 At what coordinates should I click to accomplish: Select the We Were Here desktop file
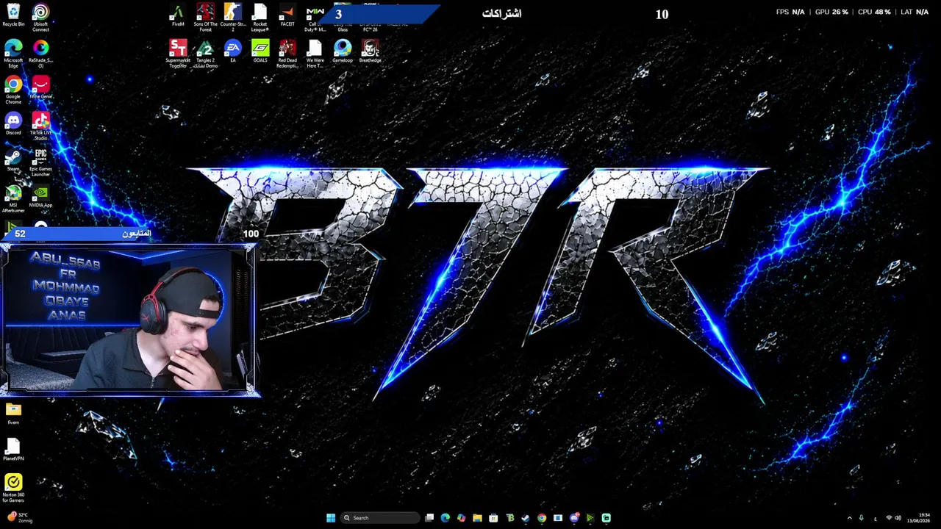[315, 54]
